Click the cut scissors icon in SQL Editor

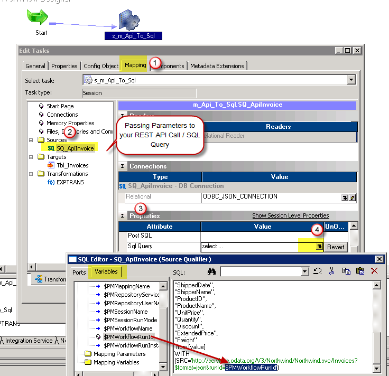click(x=332, y=271)
